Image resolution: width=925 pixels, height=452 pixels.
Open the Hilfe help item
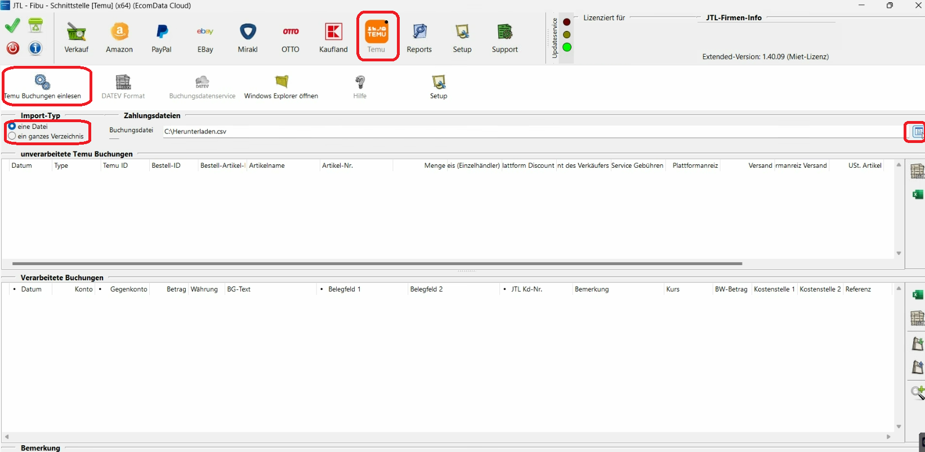pos(360,87)
